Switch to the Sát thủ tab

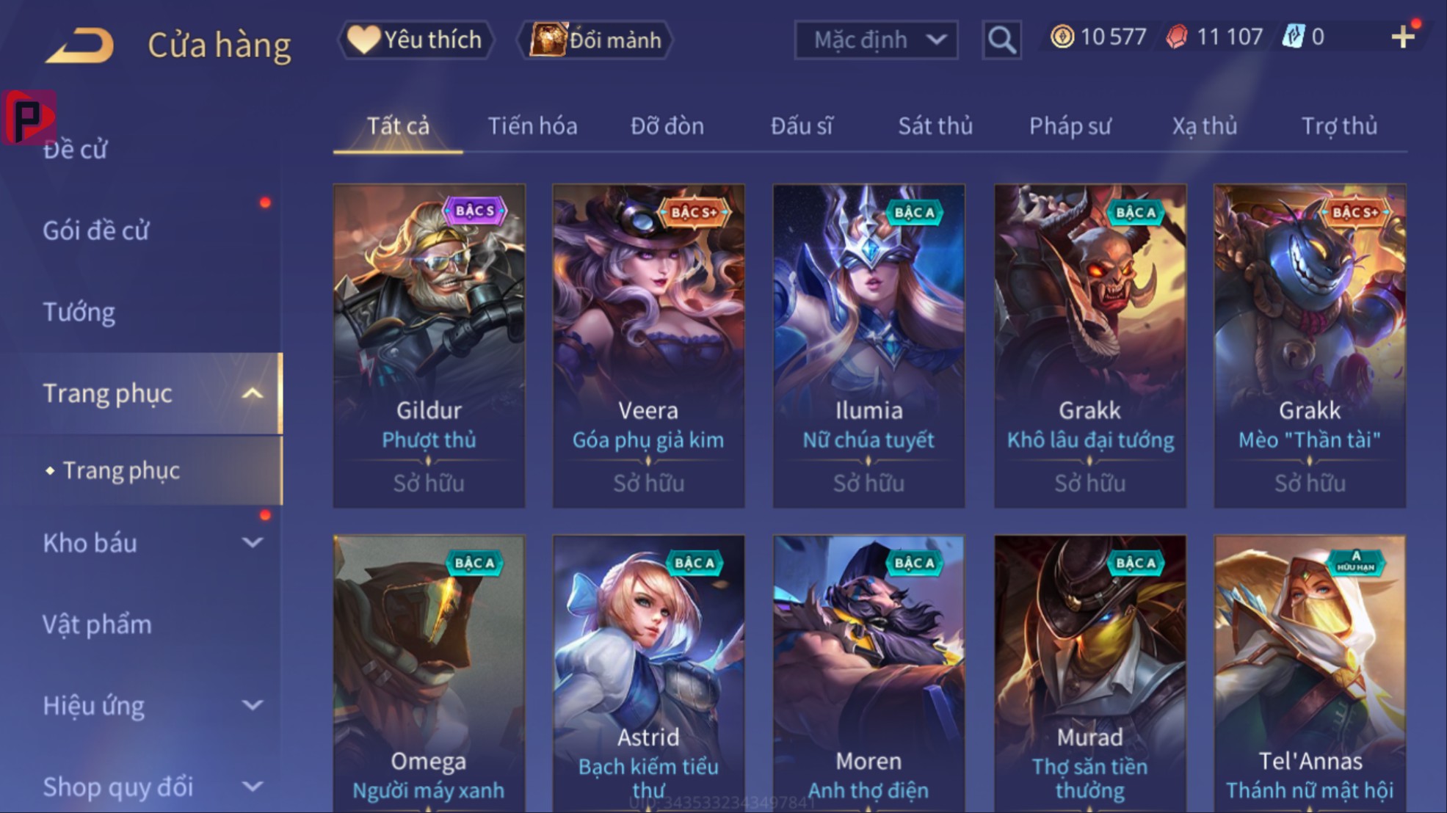[935, 126]
